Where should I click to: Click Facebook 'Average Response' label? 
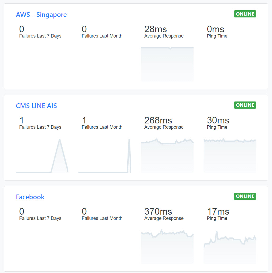pos(164,218)
